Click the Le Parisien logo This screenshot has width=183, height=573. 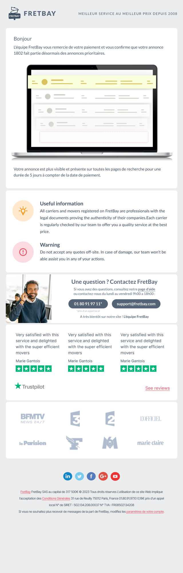[x=33, y=443]
